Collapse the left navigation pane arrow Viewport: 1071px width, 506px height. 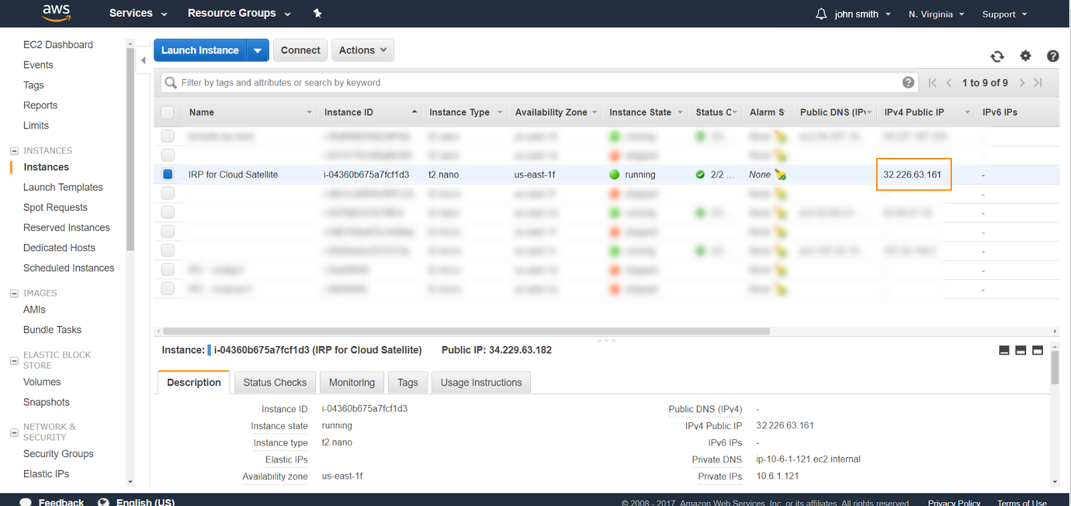point(143,60)
